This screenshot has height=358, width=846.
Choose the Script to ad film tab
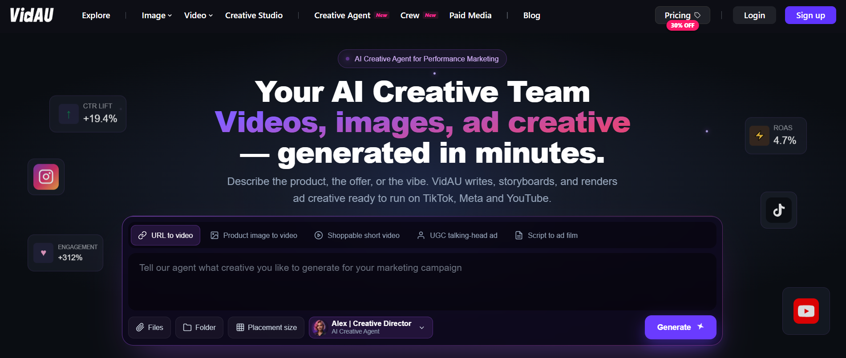[546, 235]
